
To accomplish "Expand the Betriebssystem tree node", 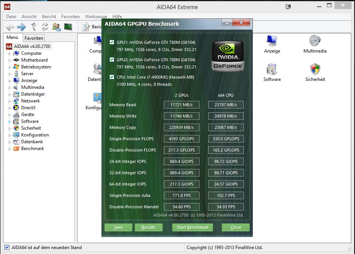I will tap(9, 67).
